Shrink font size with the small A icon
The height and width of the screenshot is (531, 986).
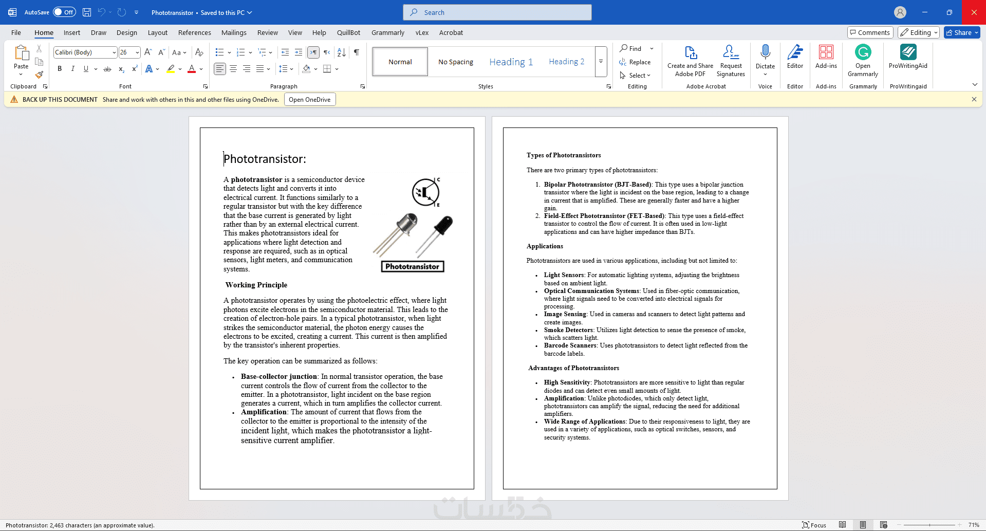coord(161,52)
